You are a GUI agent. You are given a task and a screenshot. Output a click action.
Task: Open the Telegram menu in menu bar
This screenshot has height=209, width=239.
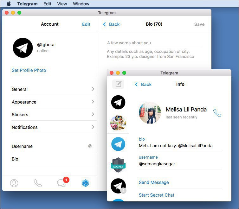28,4
